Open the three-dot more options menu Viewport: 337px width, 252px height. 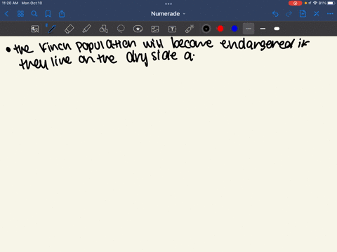pos(330,14)
